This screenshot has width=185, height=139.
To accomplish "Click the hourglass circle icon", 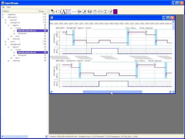I will pyautogui.click(x=105, y=12).
